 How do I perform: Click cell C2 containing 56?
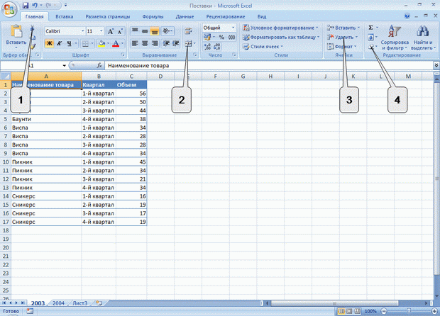pos(131,94)
